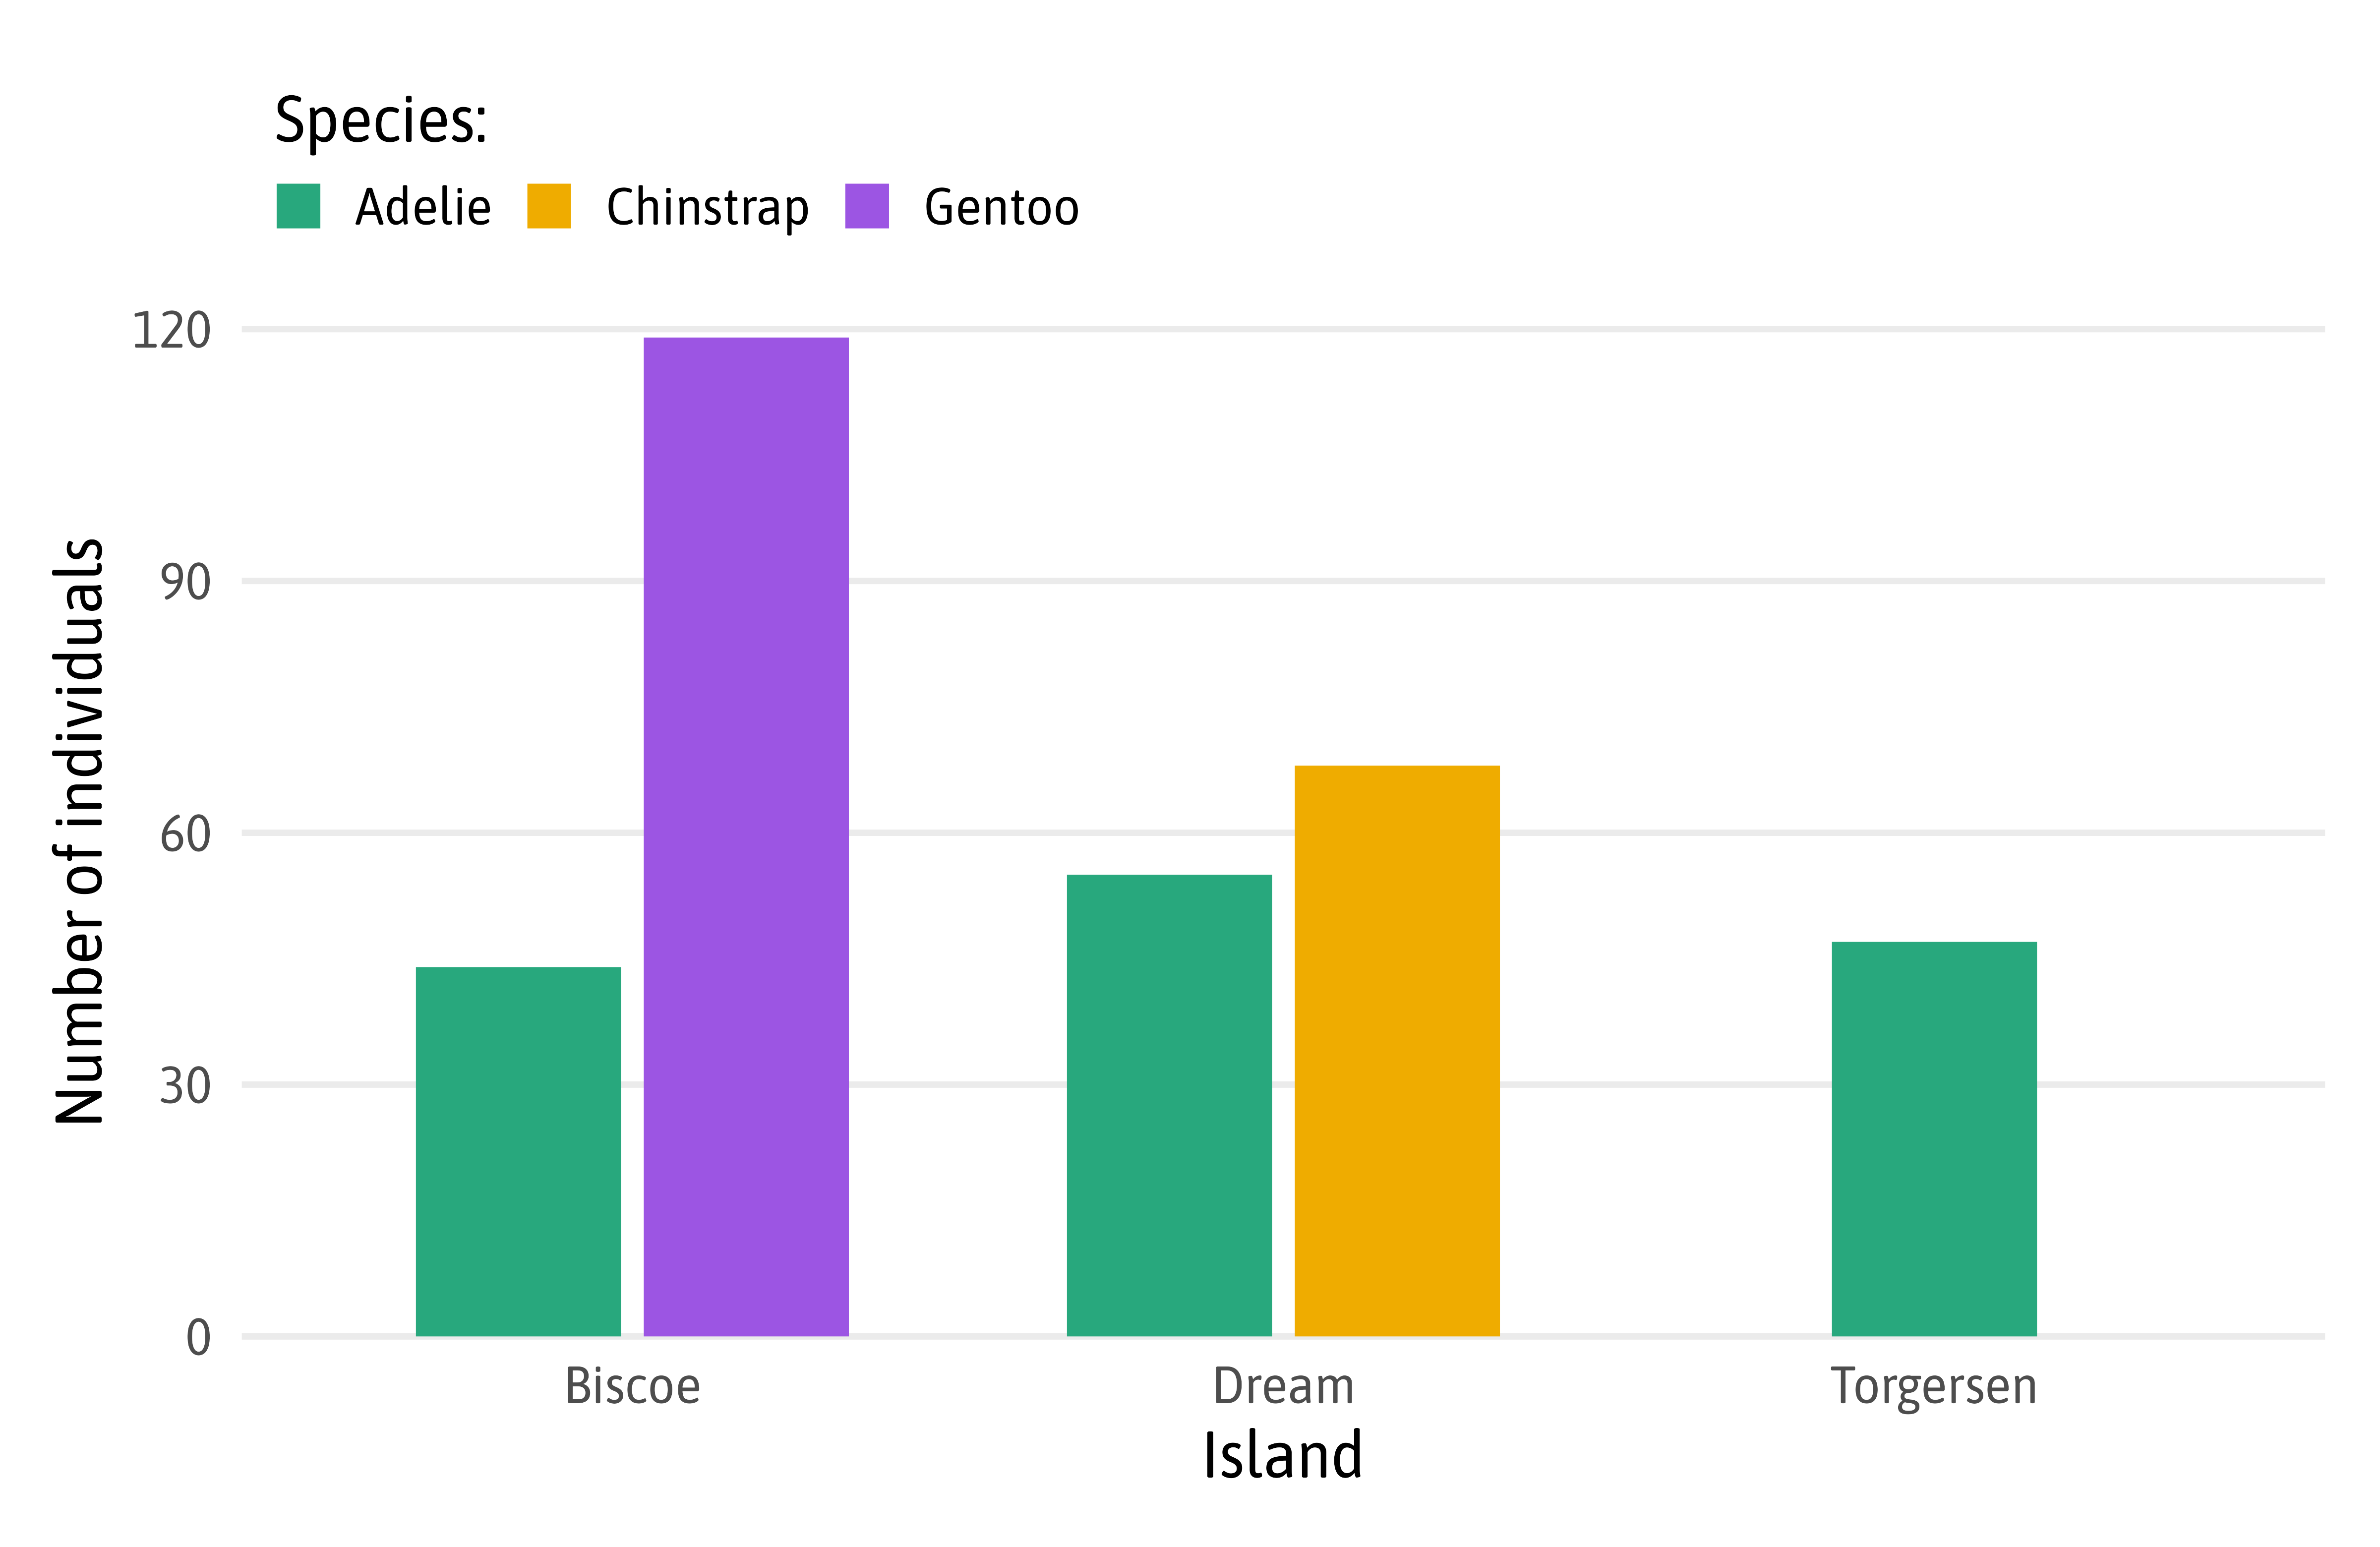Click the purple Gentoo legend swatch
This screenshot has width=2380, height=1547.
coord(866,206)
